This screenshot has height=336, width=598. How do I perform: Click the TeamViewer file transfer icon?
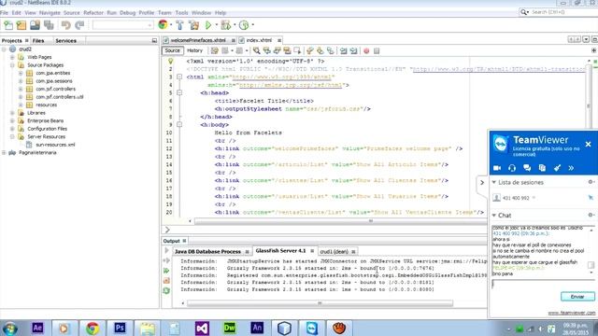(542, 168)
